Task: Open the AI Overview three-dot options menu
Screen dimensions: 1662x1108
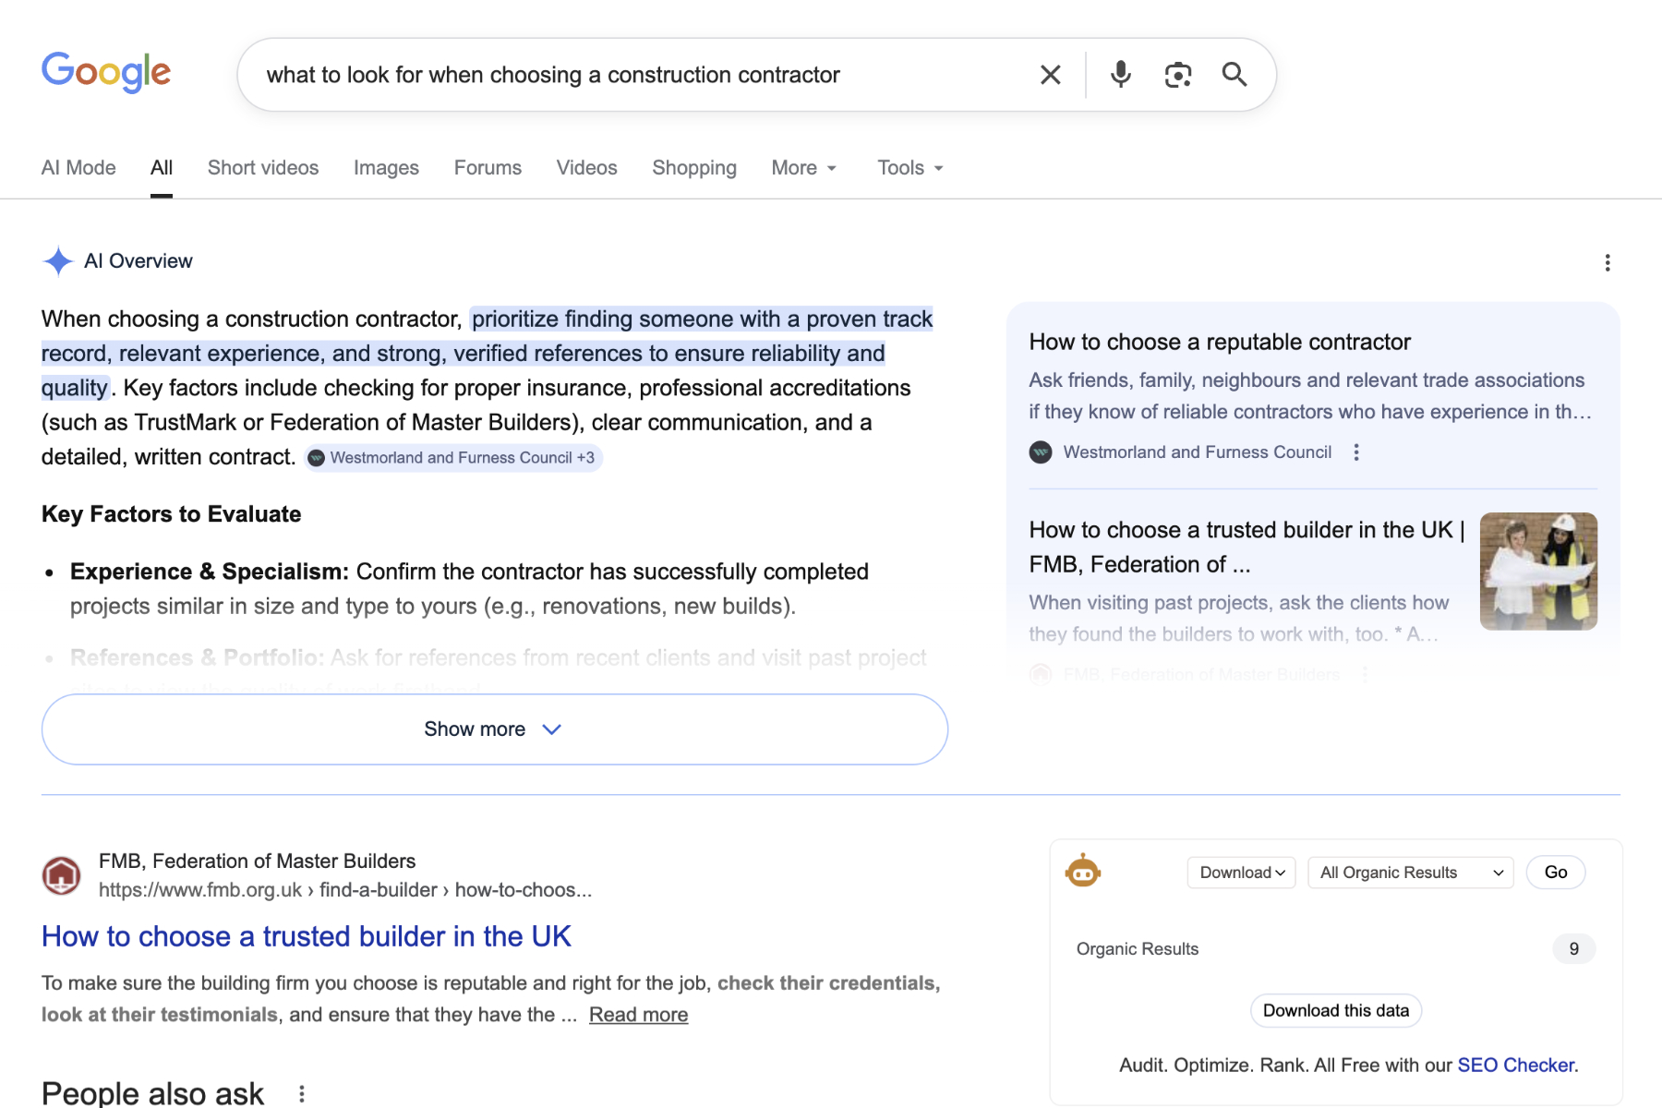Action: point(1607,262)
